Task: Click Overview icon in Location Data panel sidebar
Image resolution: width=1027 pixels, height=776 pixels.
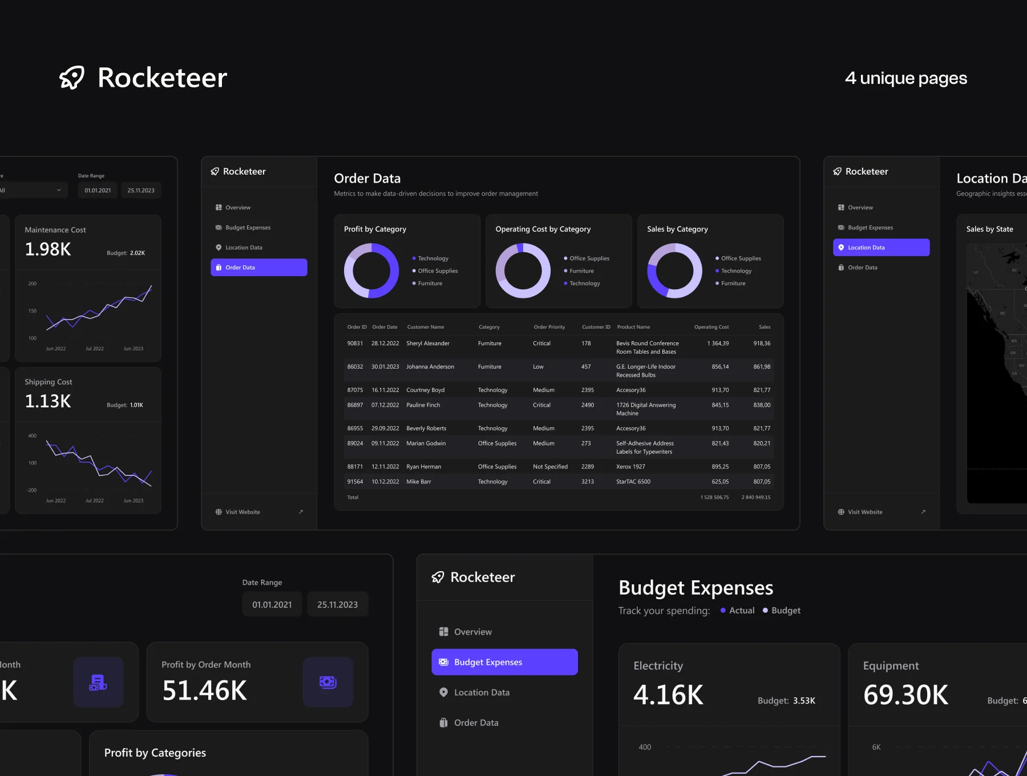Action: click(x=841, y=208)
